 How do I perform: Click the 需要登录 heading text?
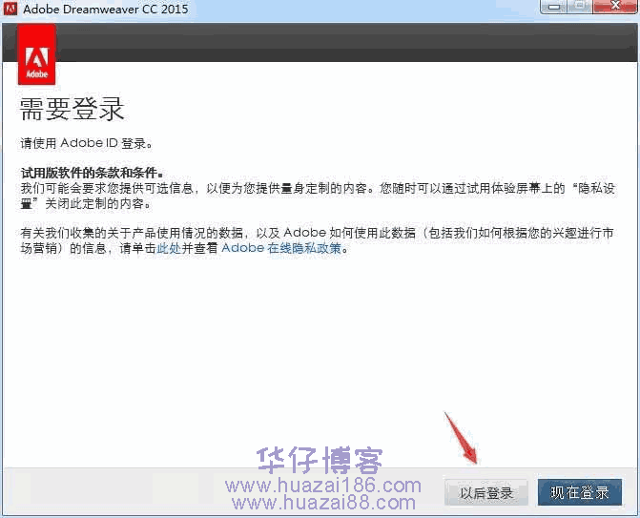[x=72, y=110]
